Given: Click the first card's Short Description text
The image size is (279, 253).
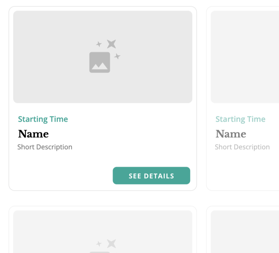Looking at the screenshot, I should [x=45, y=147].
